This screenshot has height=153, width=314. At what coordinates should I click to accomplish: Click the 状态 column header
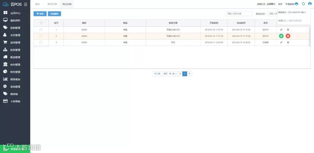pyautogui.click(x=265, y=23)
